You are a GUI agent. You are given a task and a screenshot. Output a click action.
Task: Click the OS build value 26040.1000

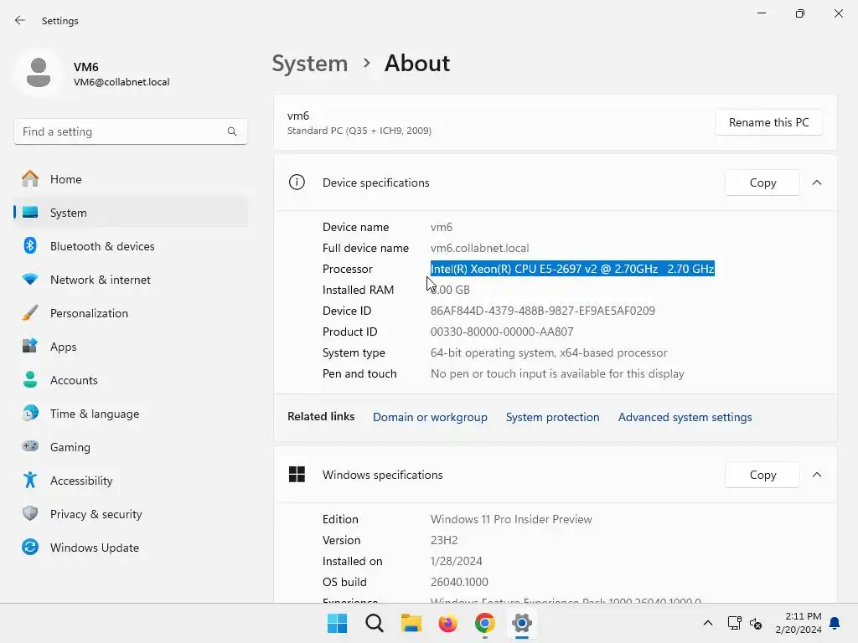459,582
